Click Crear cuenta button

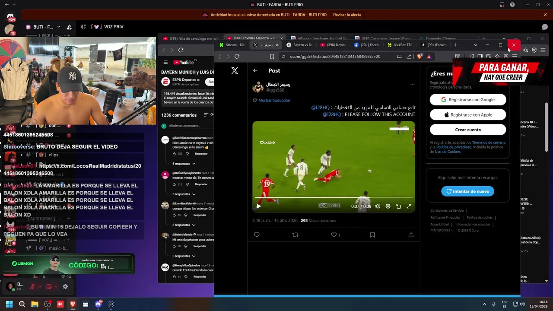click(x=468, y=130)
